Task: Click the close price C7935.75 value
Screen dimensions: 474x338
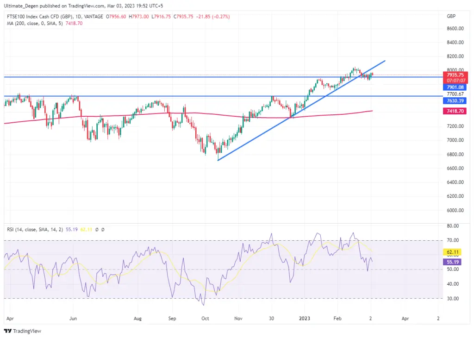Action: [x=183, y=17]
